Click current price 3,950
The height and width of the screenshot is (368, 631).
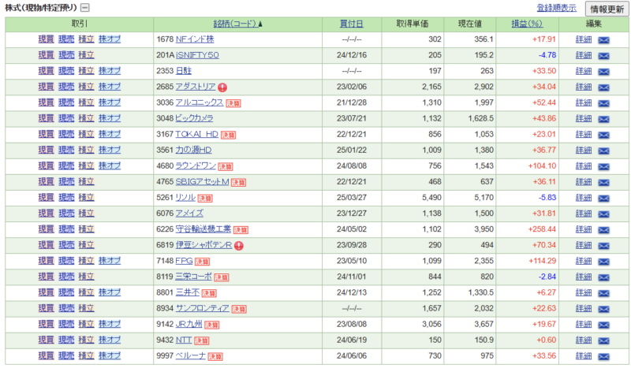pos(484,229)
